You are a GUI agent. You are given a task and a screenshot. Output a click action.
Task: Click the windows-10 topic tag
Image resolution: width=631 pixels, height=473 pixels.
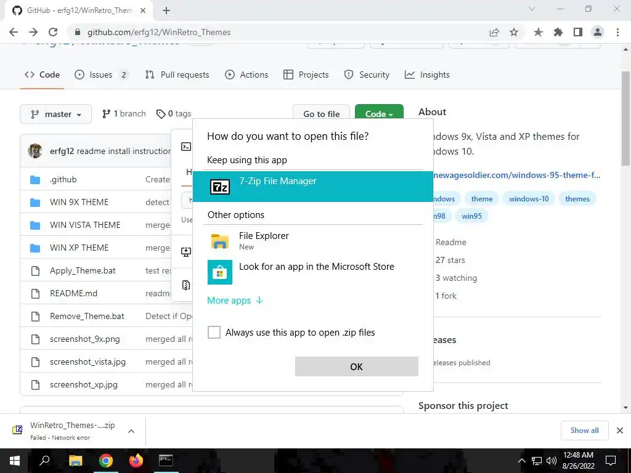529,199
